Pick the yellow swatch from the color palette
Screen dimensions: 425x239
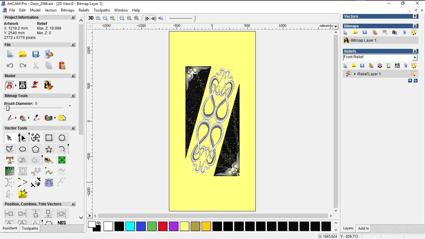(x=184, y=226)
